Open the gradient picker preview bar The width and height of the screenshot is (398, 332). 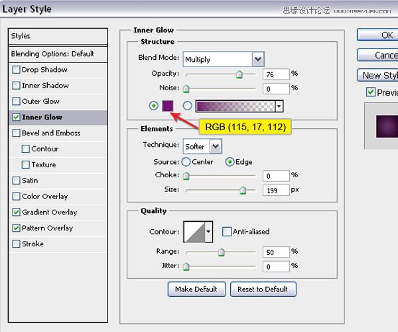point(235,106)
